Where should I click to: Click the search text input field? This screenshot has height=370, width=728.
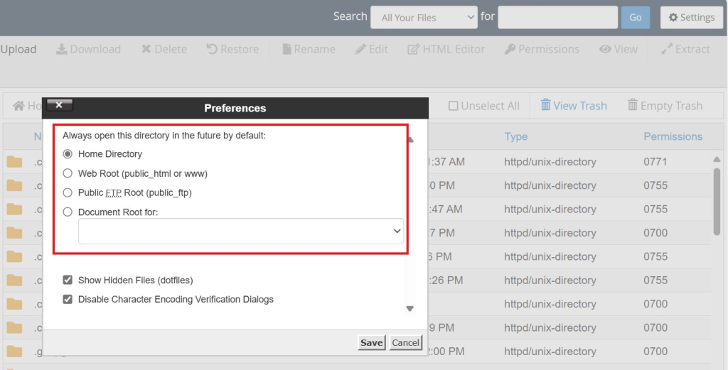coord(557,18)
